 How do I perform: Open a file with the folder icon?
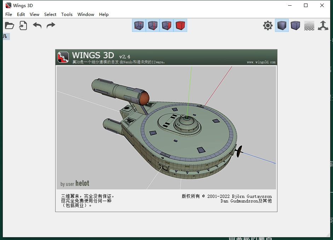click(x=9, y=25)
